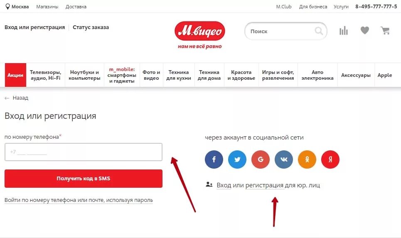Open Ноутбуки и компьютеры category
The height and width of the screenshot is (238, 401).
84,75
